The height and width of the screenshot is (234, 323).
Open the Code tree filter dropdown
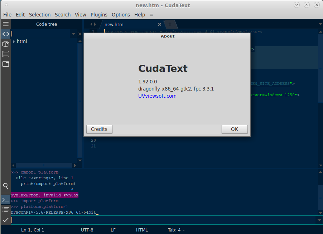coord(74,34)
